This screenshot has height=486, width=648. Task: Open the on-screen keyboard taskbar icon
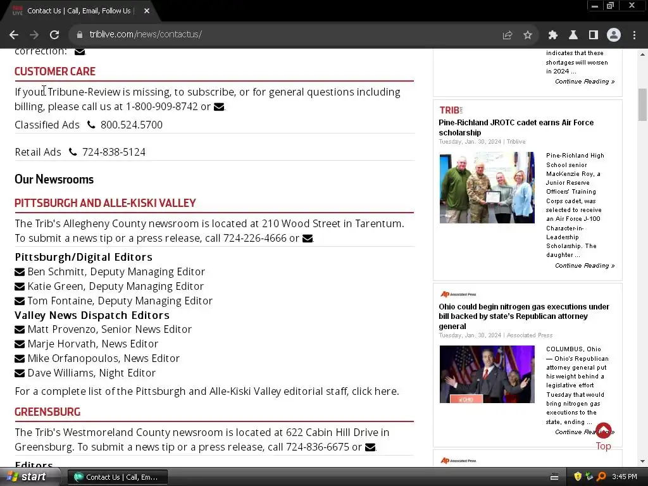(554, 477)
